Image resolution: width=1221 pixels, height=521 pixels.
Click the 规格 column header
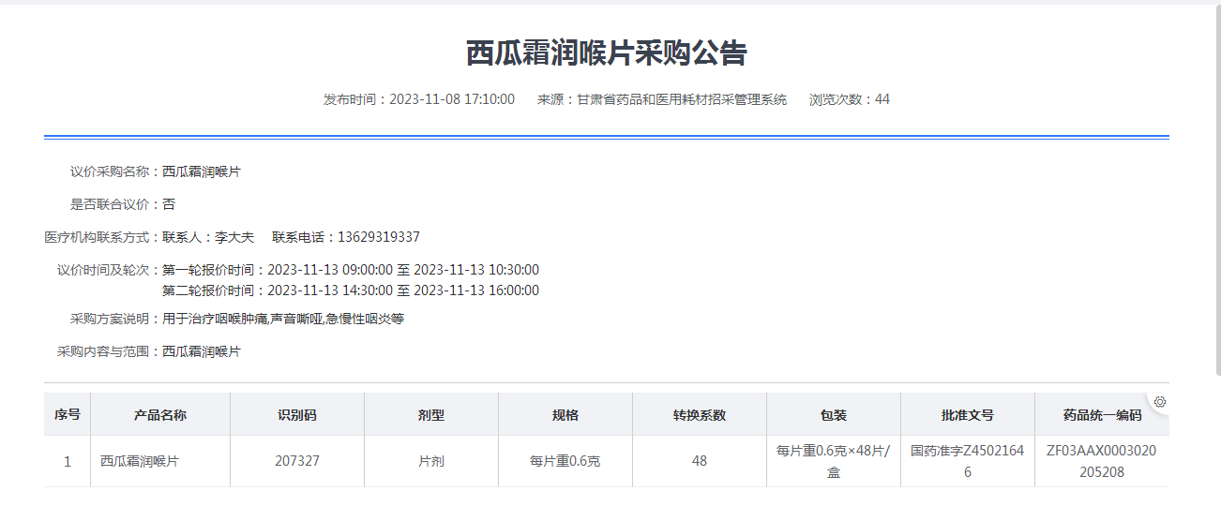click(565, 414)
